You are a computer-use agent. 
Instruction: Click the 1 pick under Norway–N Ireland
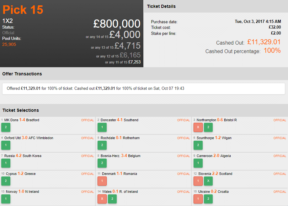point(6,199)
